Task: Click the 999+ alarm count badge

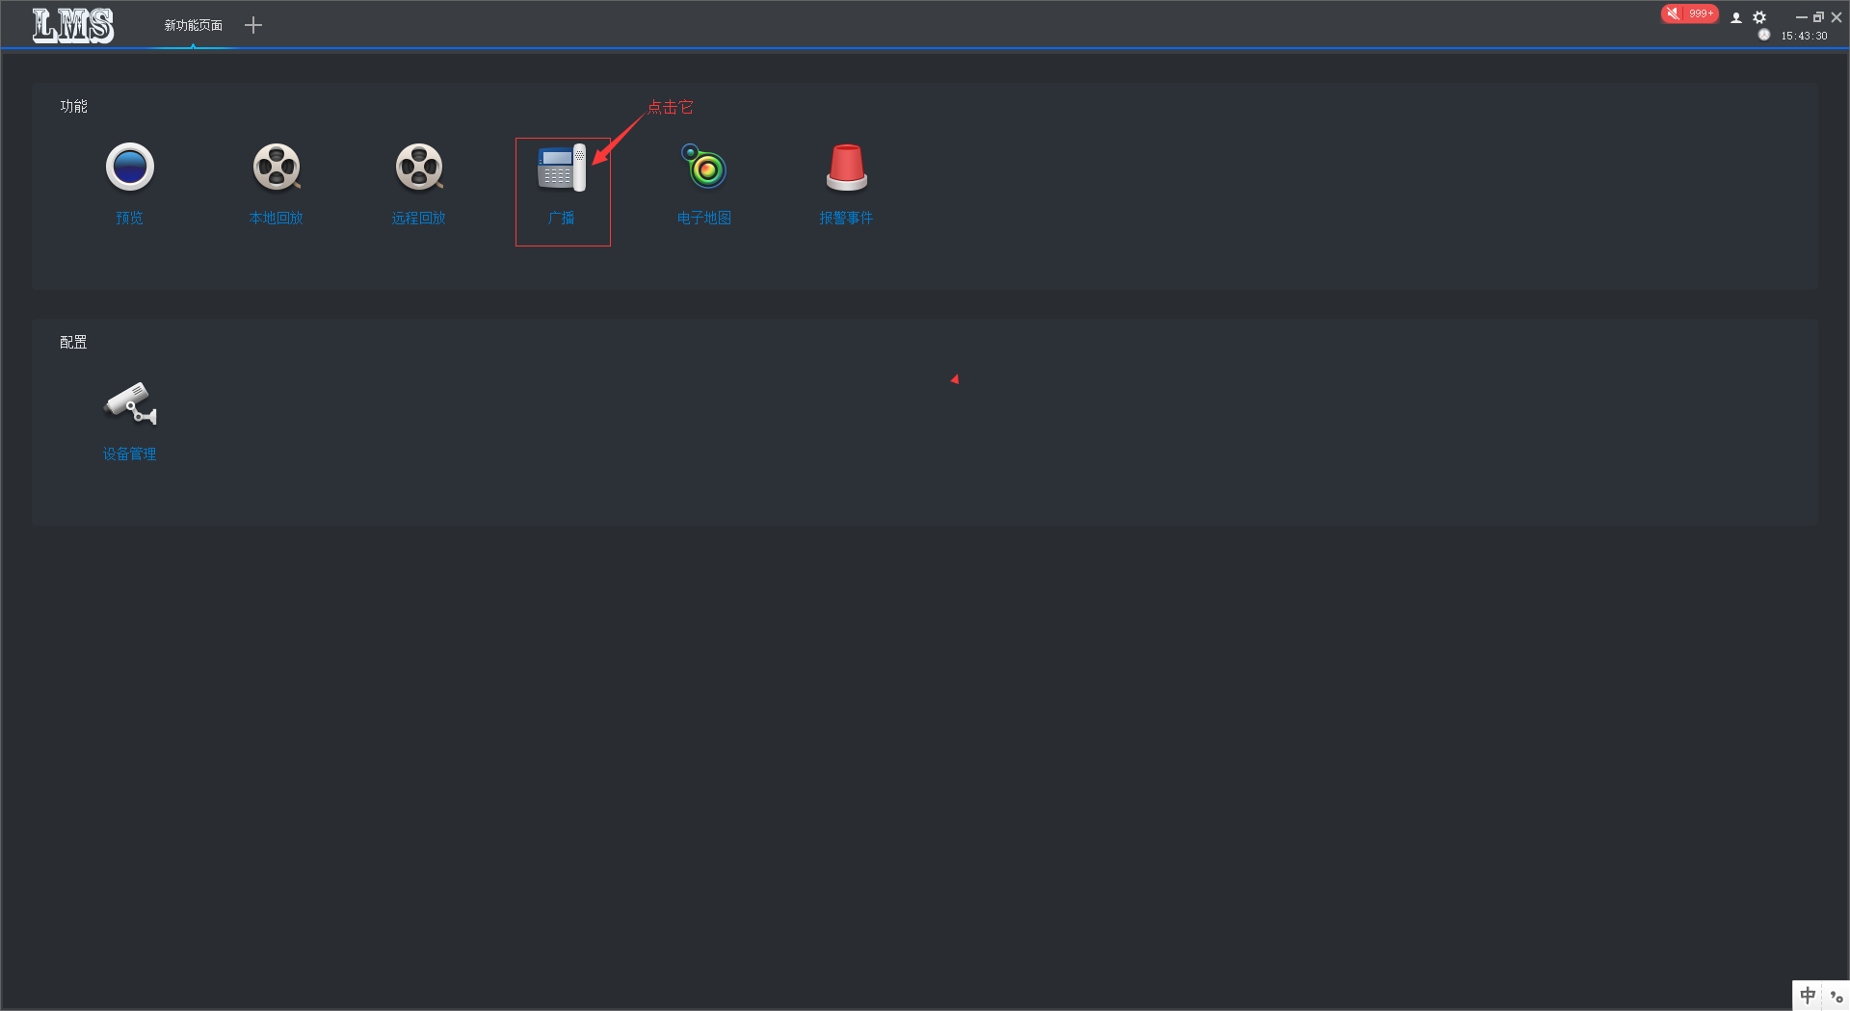Action: pos(1701,13)
